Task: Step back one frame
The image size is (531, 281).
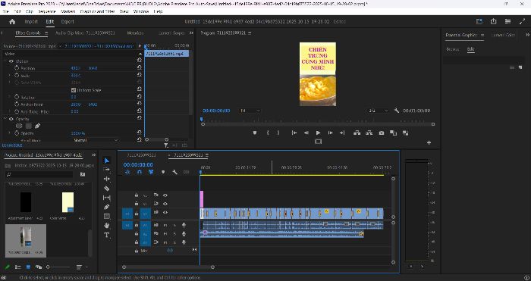Action: 306,133
